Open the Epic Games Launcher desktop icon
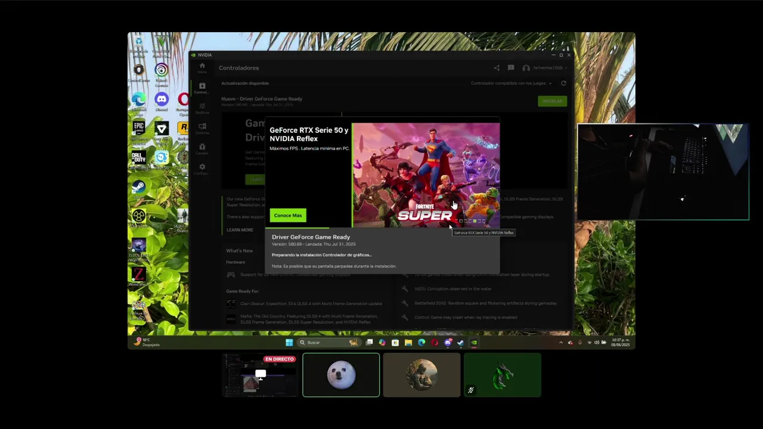Screen dimensions: 763x429 pyautogui.click(x=139, y=132)
